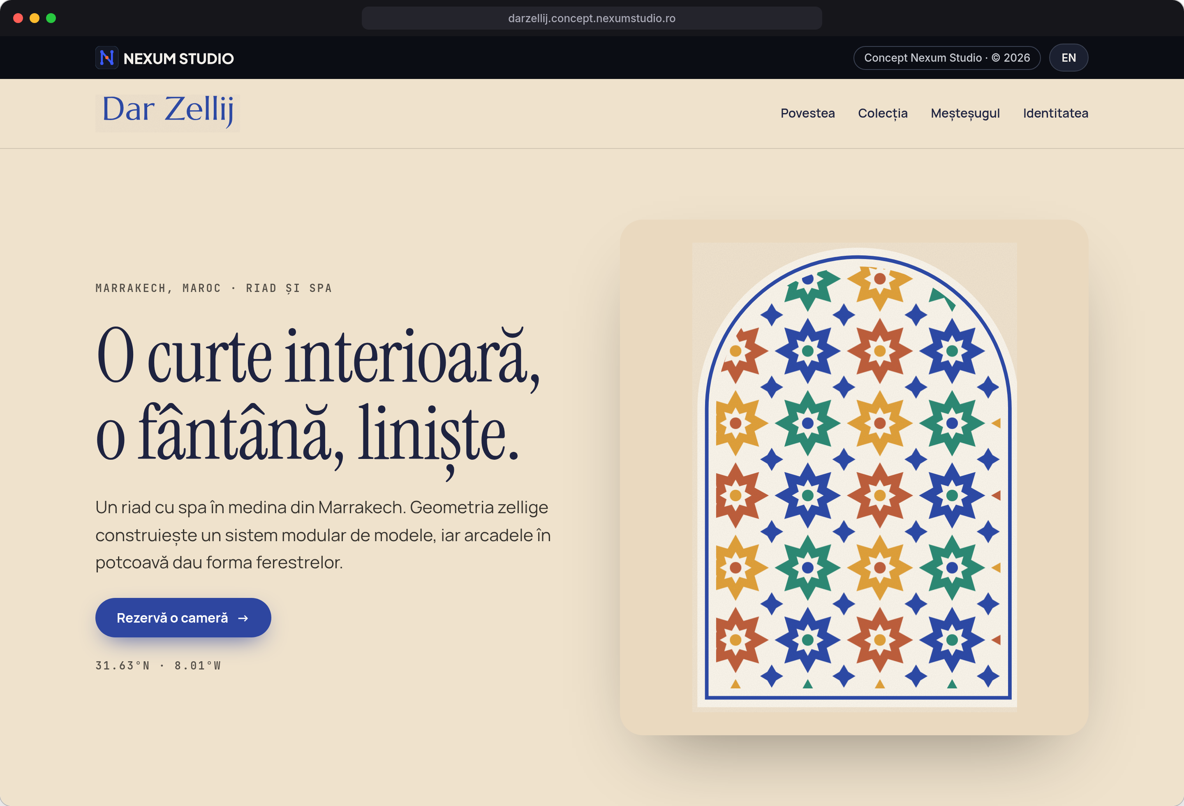Maximize the window with the green button
Screen dimensions: 1184x806
point(51,19)
